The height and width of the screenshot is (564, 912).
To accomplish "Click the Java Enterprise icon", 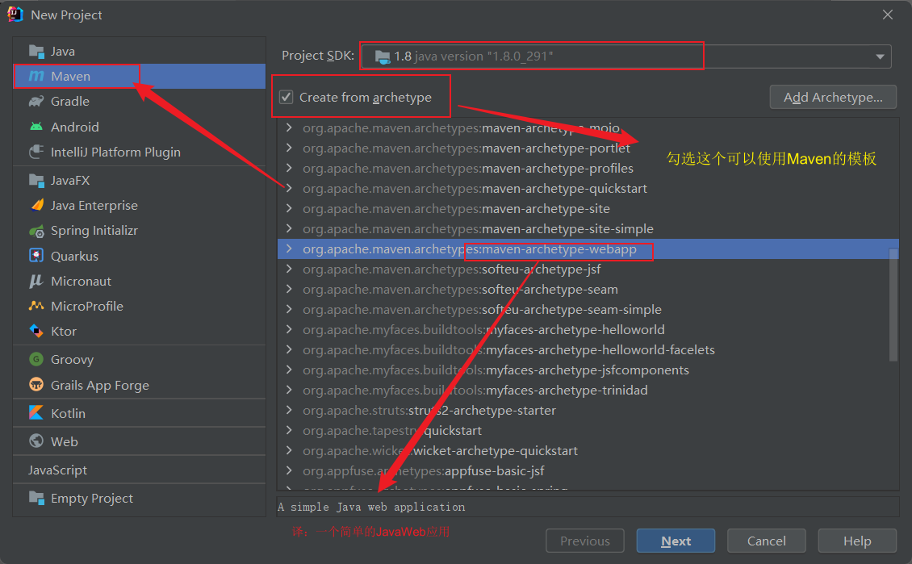I will 36,205.
